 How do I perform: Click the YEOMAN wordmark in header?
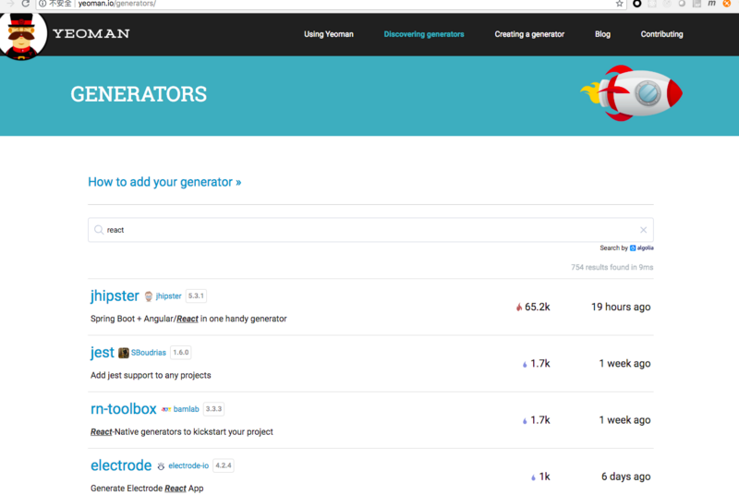click(91, 34)
